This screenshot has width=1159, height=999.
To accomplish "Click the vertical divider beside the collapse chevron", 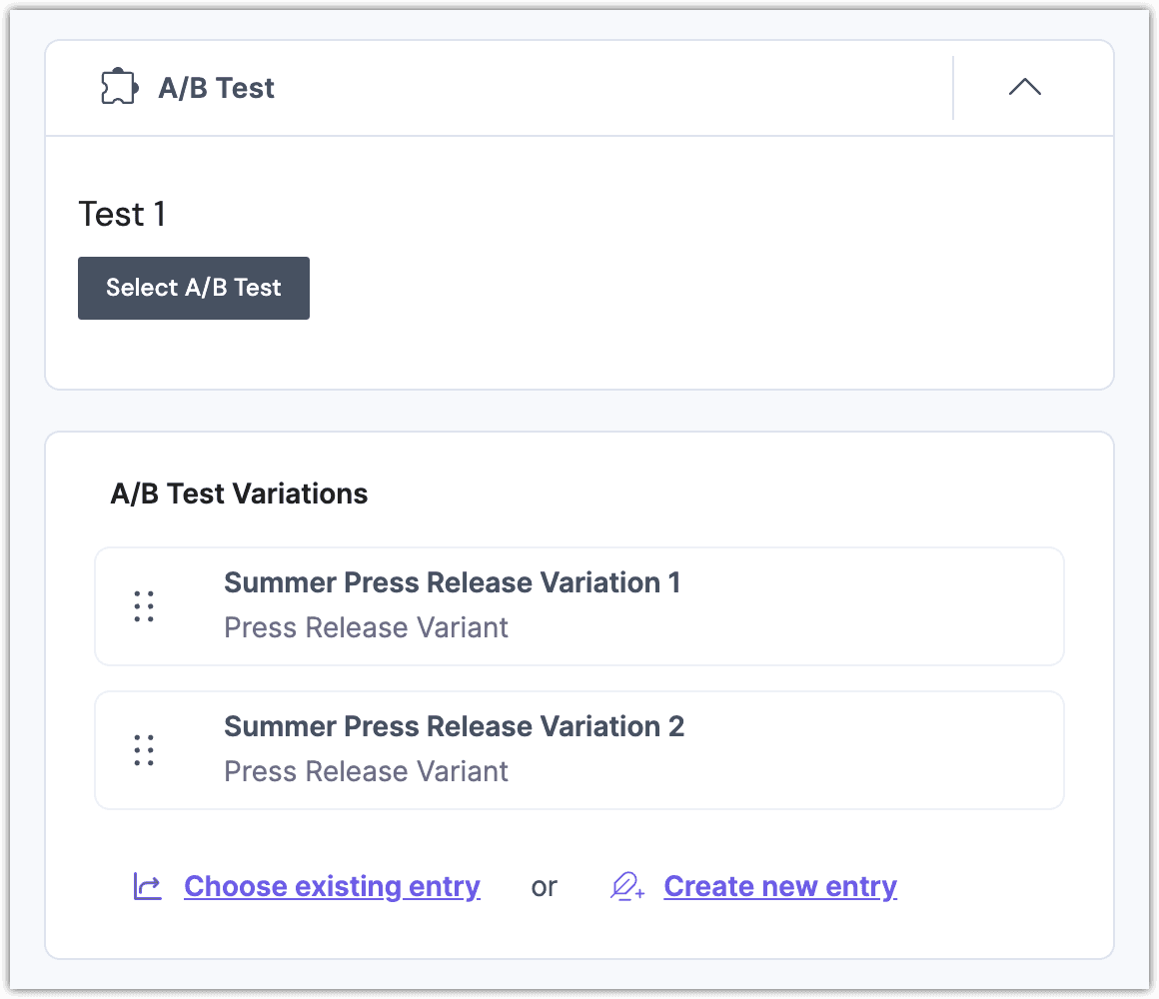I will 953,88.
